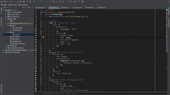Click fold marker on line 21
Viewport: 170px width, 95px height.
pyautogui.click(x=41, y=52)
